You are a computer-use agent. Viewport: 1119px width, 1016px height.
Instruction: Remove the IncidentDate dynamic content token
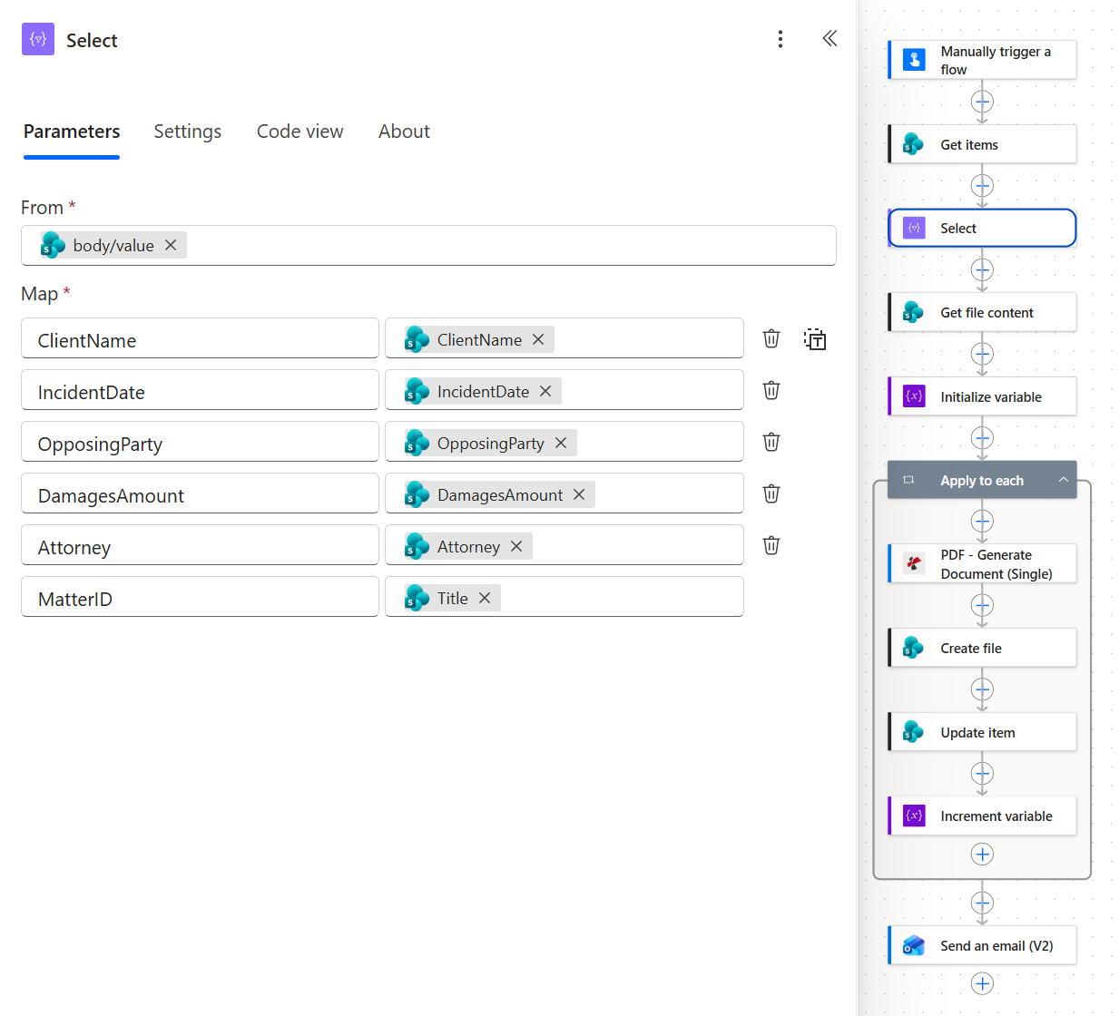coord(545,391)
